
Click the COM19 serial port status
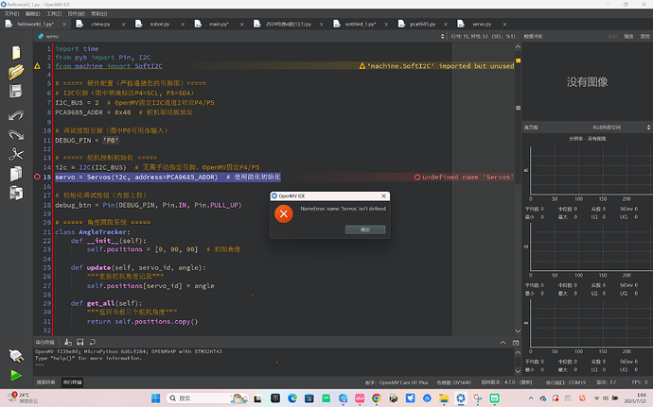tap(566, 382)
